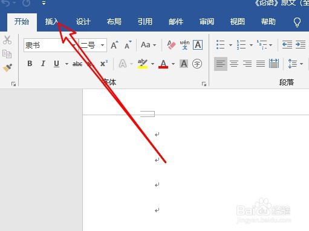Viewport: 309px width, 231px height.
Task: Toggle Italic formatting
Action: pos(43,64)
